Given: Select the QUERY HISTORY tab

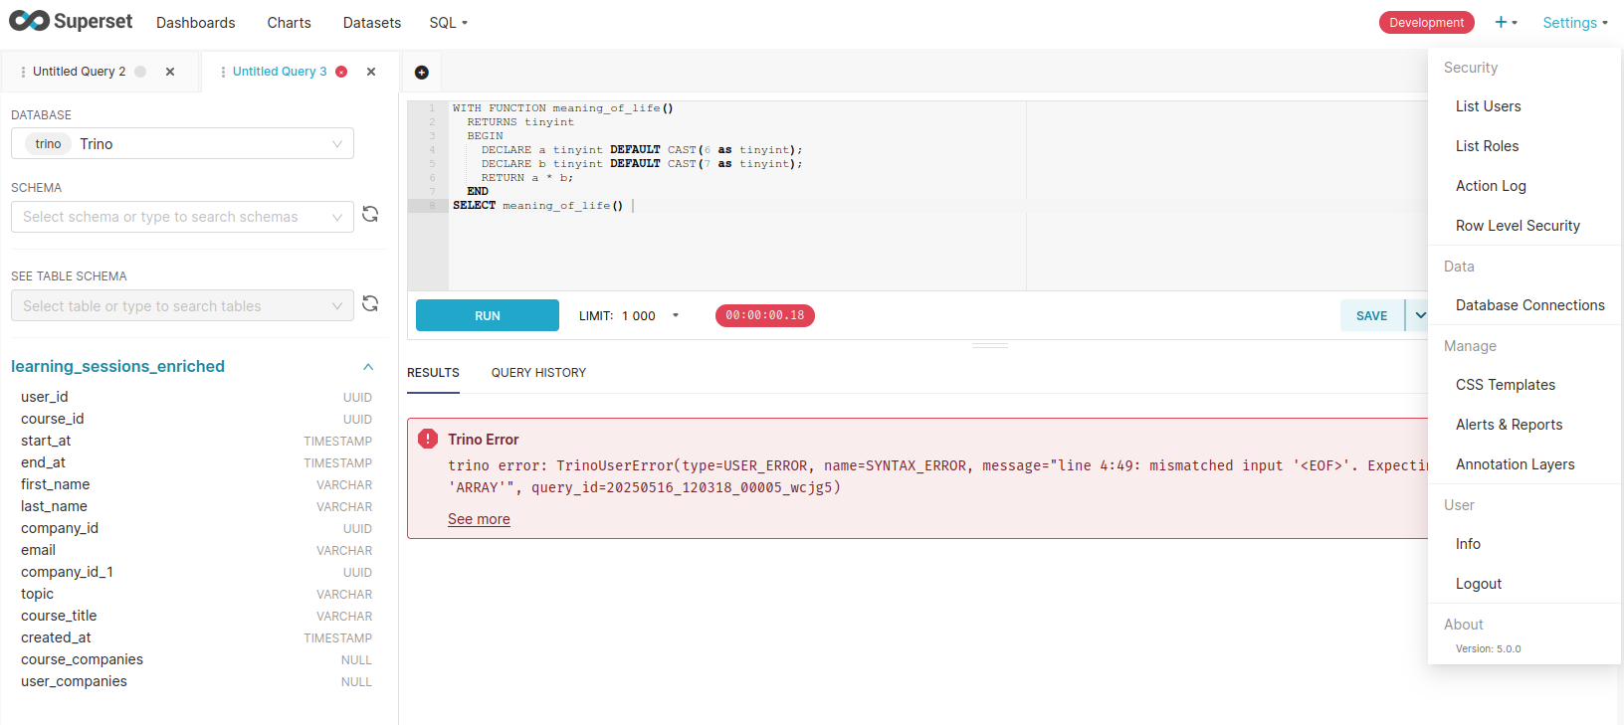Looking at the screenshot, I should (x=538, y=373).
